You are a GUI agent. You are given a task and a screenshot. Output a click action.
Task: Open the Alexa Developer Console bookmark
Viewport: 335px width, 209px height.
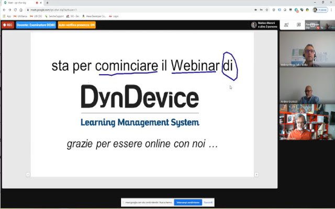(x=94, y=16)
